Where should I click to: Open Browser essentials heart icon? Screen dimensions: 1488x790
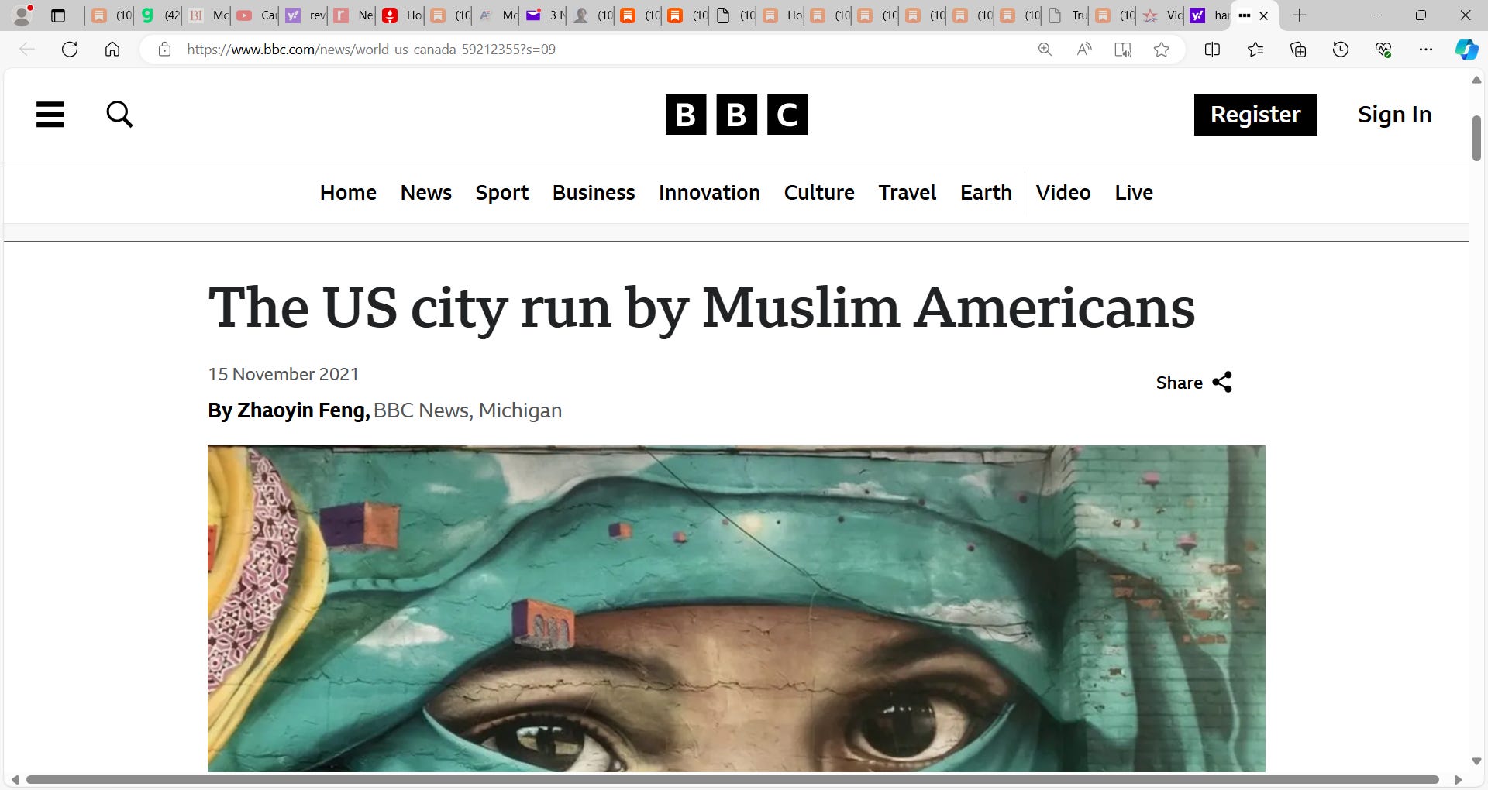click(x=1383, y=50)
